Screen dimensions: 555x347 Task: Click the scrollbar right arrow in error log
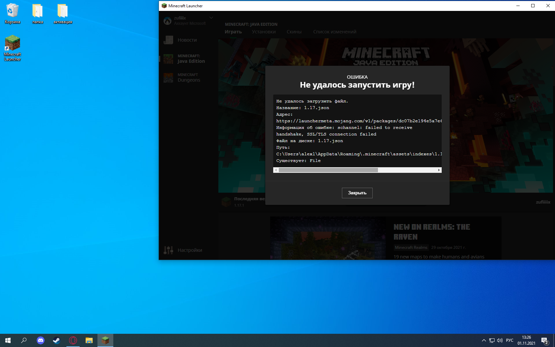pyautogui.click(x=439, y=170)
